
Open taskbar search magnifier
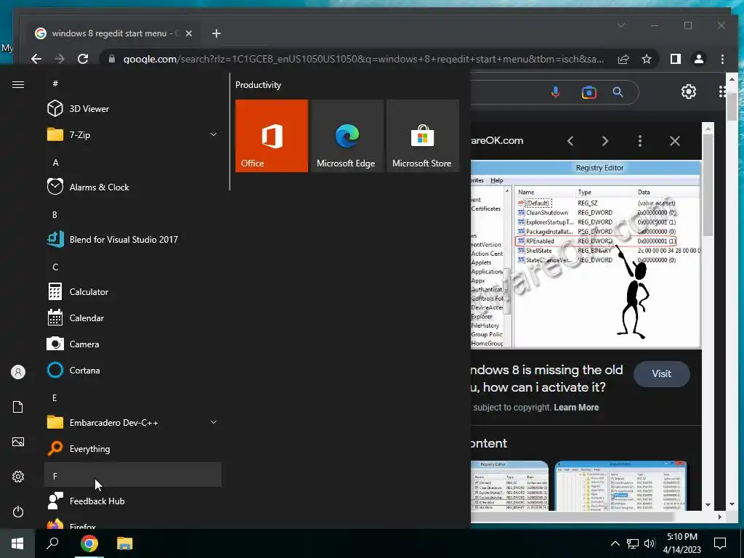(x=52, y=543)
